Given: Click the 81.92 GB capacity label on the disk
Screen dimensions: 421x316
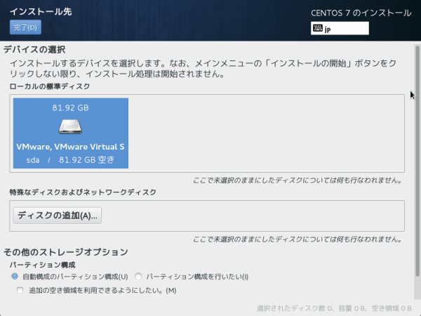Looking at the screenshot, I should pyautogui.click(x=70, y=107).
